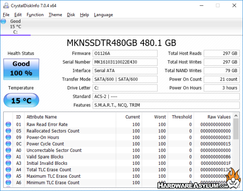Click the Raw Values column header
The image size is (243, 191).
pyautogui.click(x=219, y=116)
